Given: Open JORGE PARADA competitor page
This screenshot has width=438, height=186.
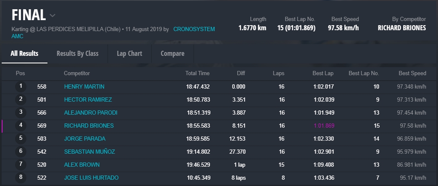Looking at the screenshot, I should click(84, 139).
